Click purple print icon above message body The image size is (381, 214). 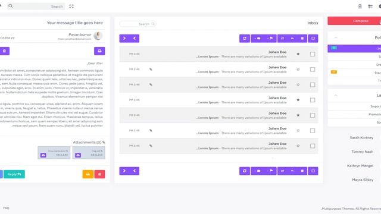(99, 51)
